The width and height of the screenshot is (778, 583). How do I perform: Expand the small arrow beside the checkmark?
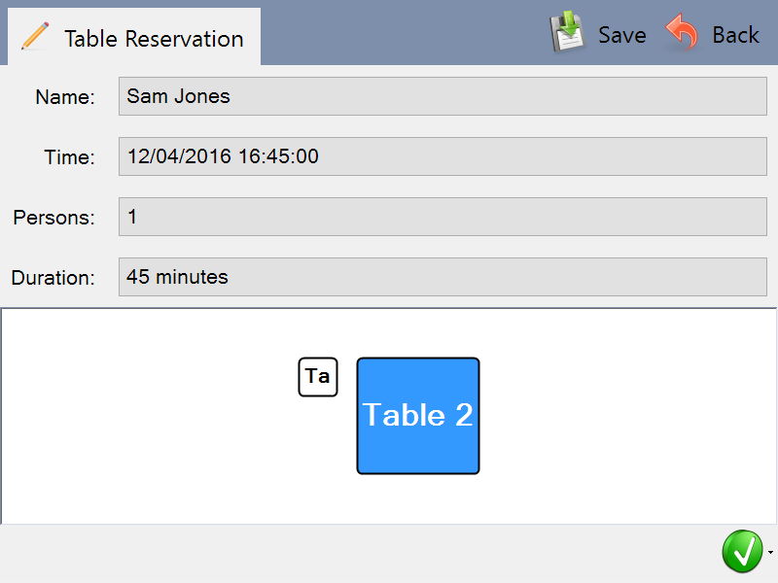click(x=770, y=552)
